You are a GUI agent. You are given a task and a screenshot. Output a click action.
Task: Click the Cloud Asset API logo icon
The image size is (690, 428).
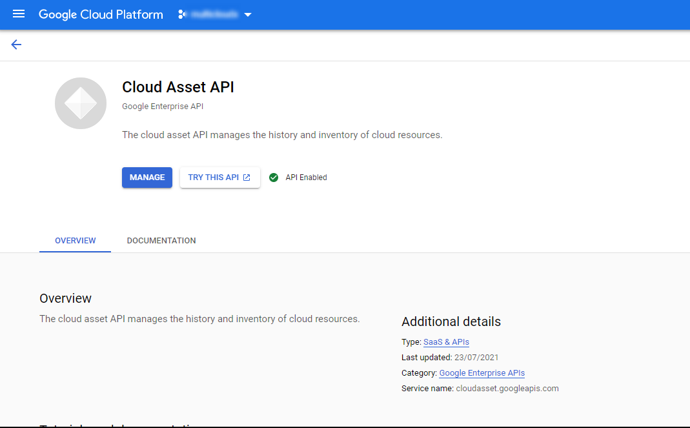click(81, 103)
